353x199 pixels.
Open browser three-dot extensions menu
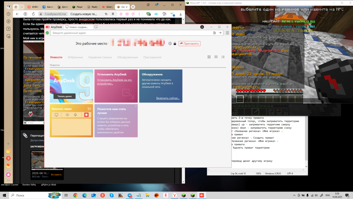point(139,14)
